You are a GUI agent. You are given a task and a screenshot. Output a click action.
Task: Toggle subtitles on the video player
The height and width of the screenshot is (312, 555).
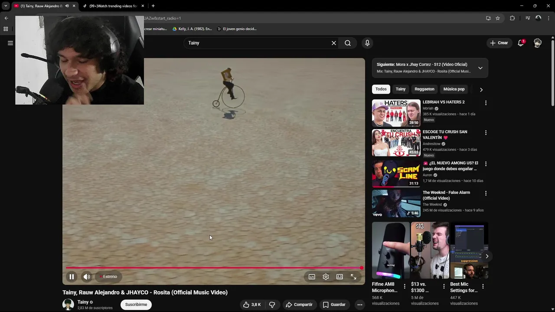(x=312, y=276)
